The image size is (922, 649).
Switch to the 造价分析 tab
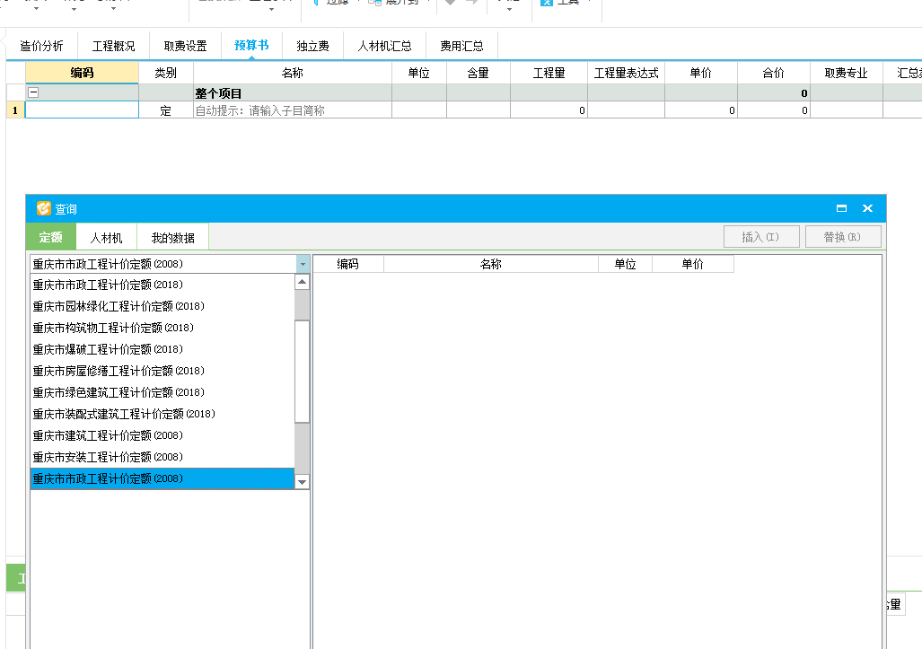41,46
